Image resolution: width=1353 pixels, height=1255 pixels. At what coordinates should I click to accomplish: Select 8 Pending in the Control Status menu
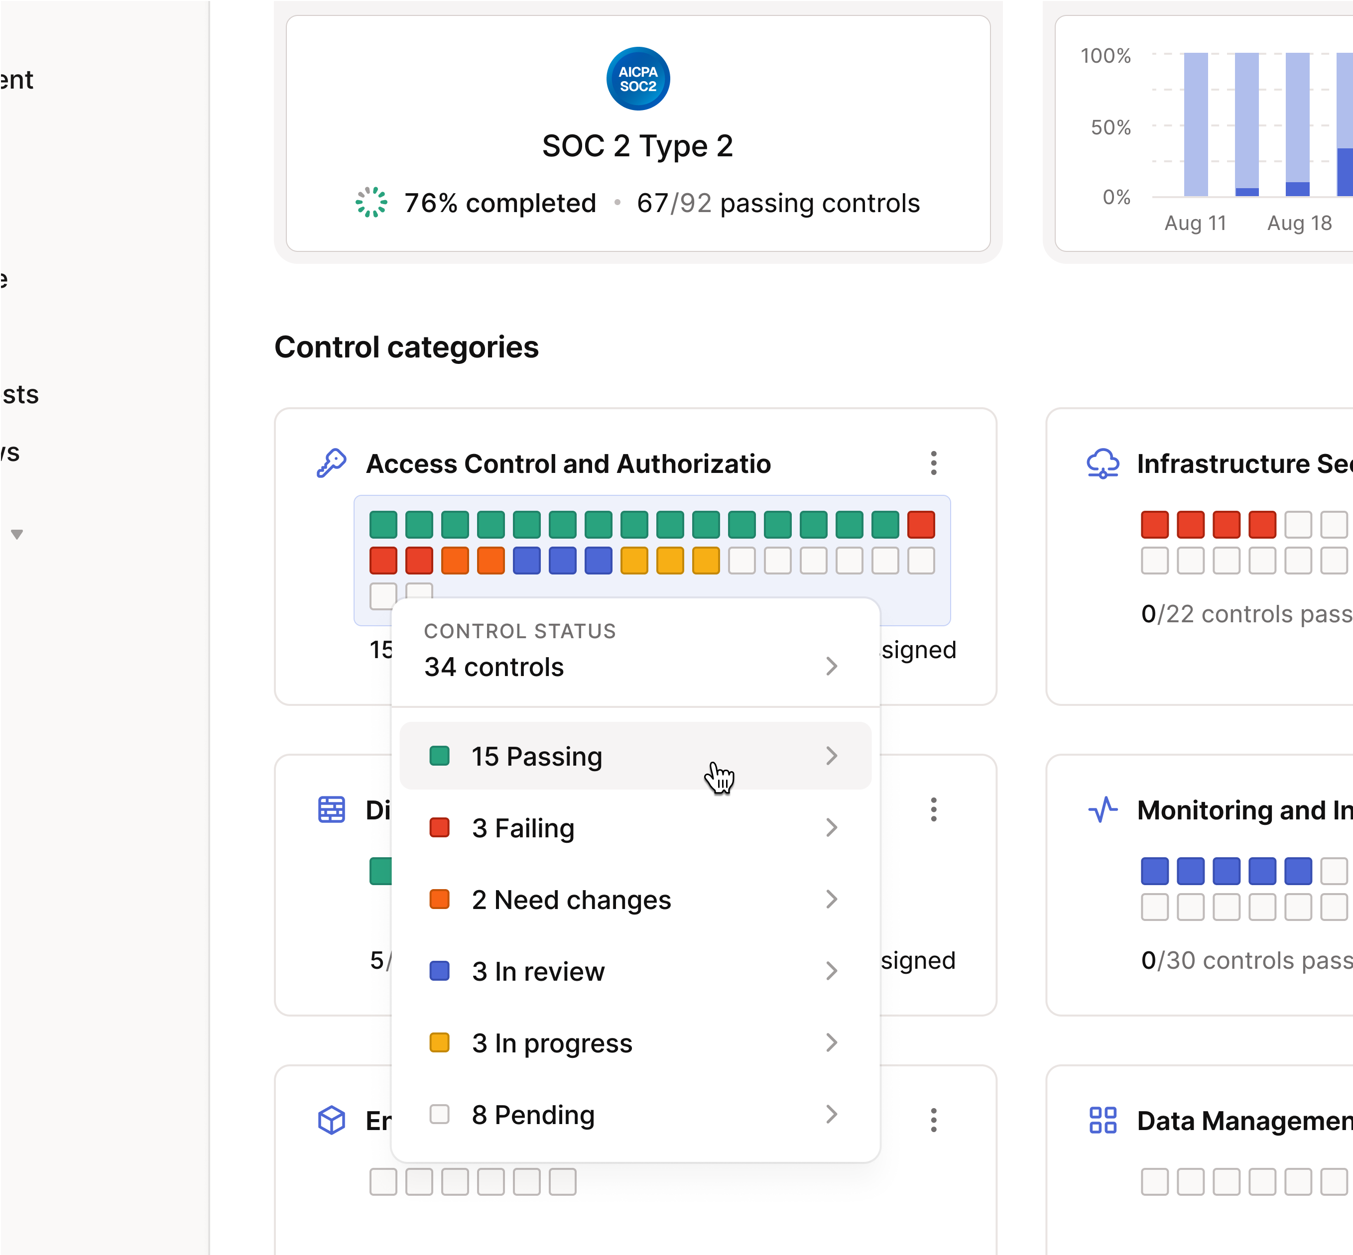533,1115
